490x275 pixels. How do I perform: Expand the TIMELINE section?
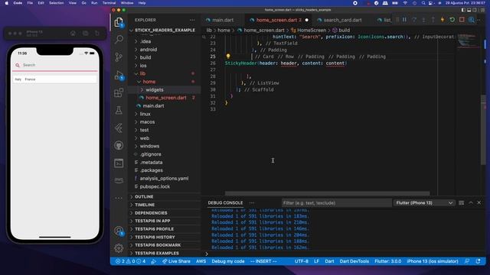(x=165, y=205)
